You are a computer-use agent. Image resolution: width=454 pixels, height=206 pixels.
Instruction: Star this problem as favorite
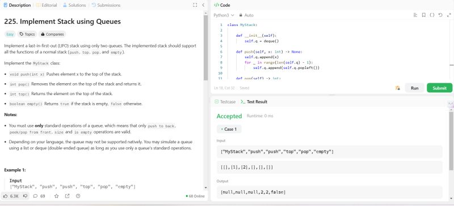click(x=56, y=196)
